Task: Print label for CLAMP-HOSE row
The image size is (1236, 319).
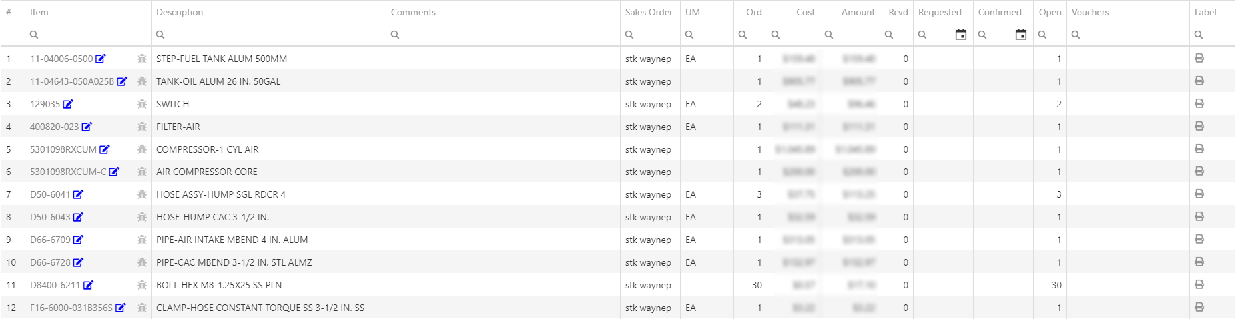Action: coord(1199,307)
